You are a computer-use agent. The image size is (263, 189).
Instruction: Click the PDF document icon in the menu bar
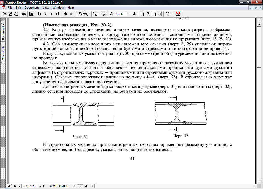(4, 8)
